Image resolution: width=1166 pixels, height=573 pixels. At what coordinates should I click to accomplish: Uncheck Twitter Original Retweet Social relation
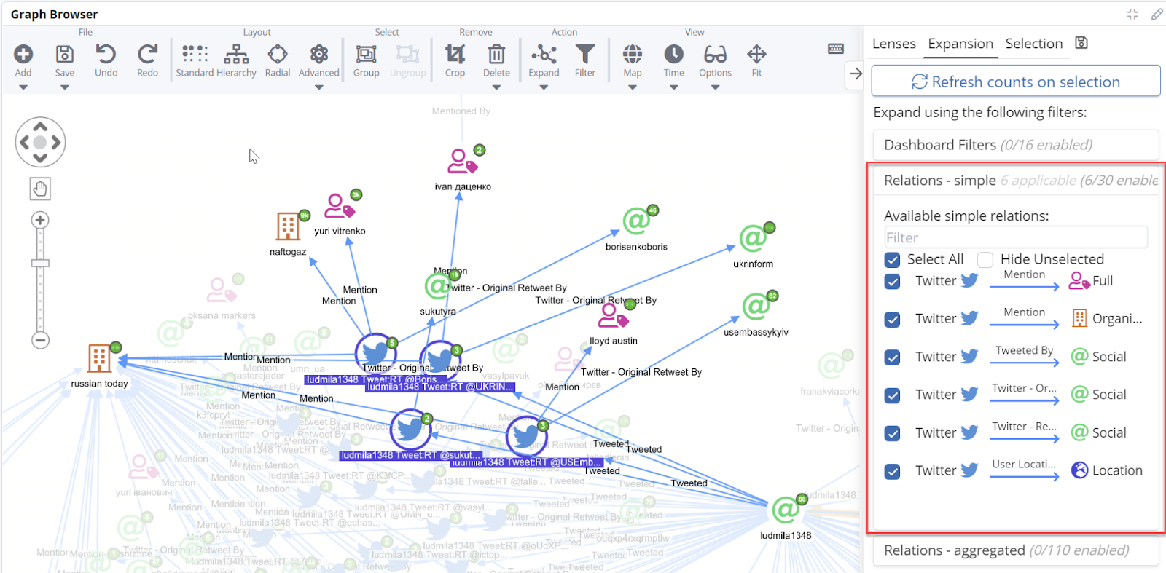[x=892, y=395]
